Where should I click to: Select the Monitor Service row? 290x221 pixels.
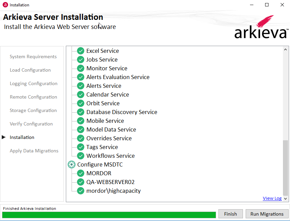(x=107, y=68)
